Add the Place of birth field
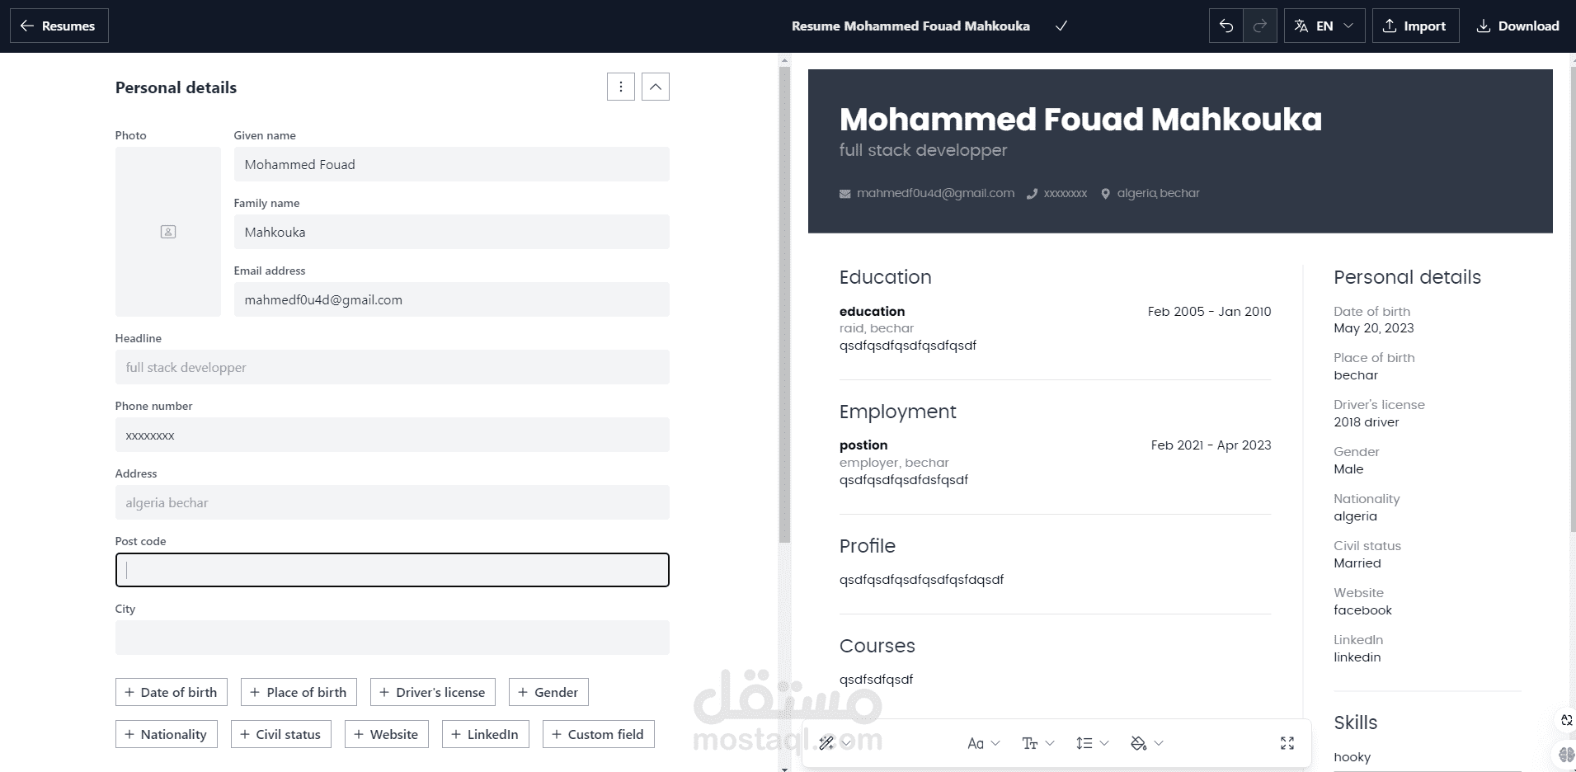1576x772 pixels. pos(299,692)
